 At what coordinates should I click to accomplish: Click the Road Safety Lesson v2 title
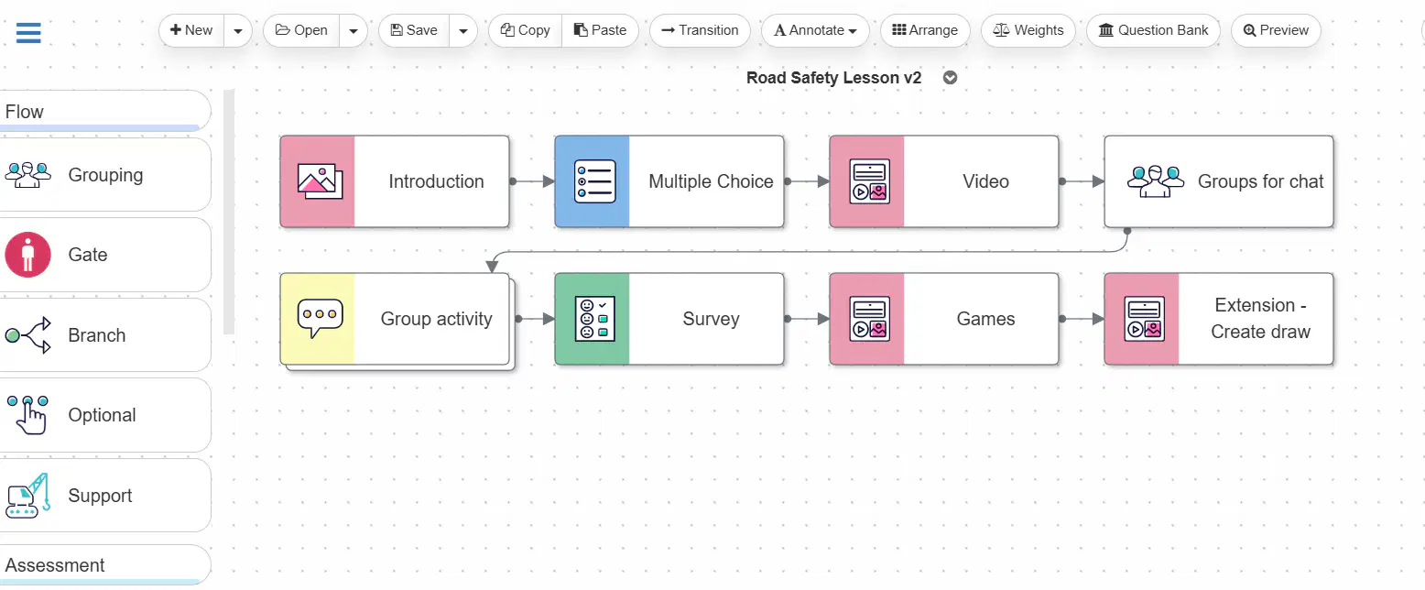[833, 78]
